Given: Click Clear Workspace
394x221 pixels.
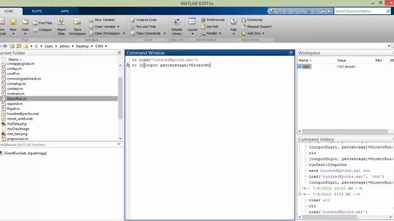Looking at the screenshot, I should [x=104, y=33].
